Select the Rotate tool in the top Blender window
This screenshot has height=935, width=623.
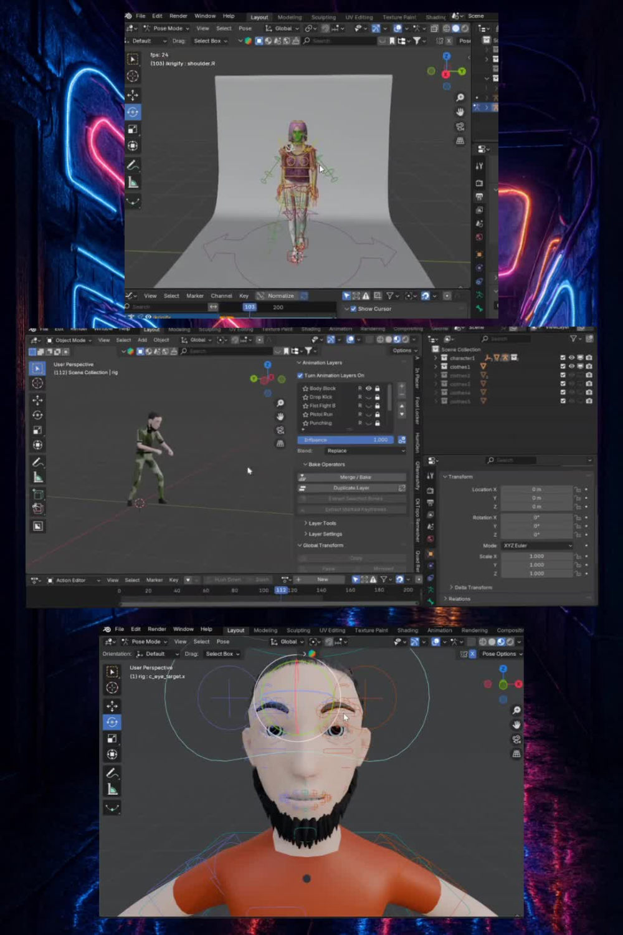133,112
